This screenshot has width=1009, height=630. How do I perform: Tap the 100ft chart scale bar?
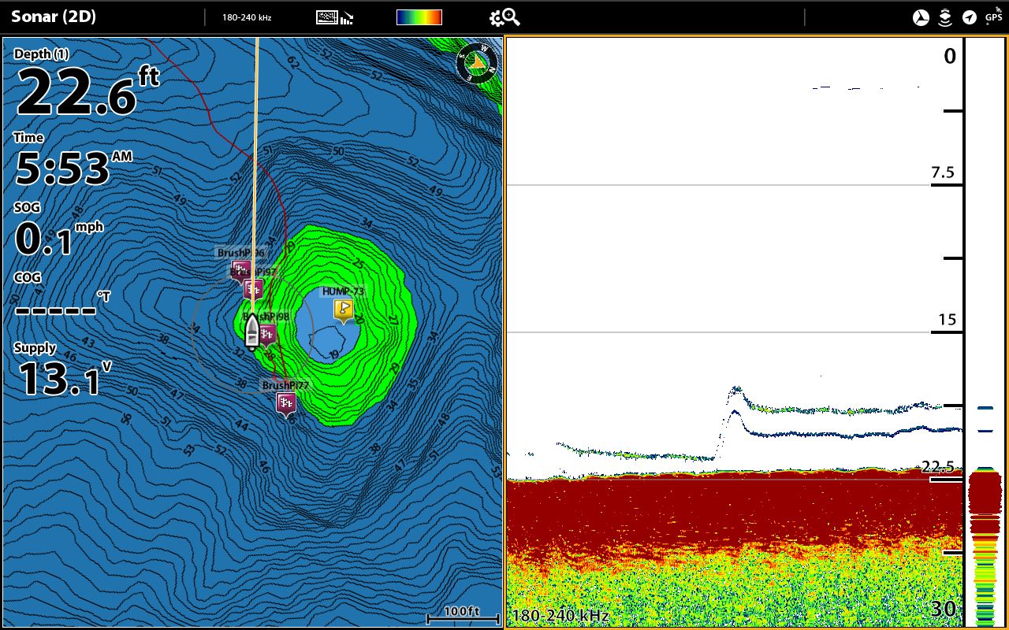(462, 613)
